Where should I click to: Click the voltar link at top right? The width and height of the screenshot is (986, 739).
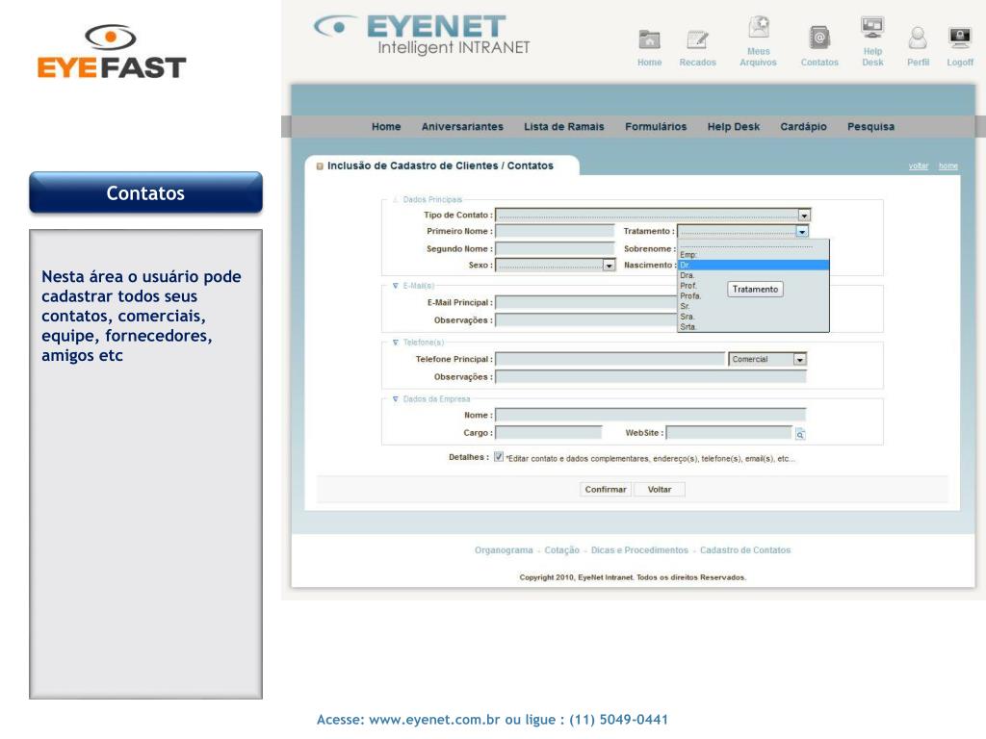(918, 166)
